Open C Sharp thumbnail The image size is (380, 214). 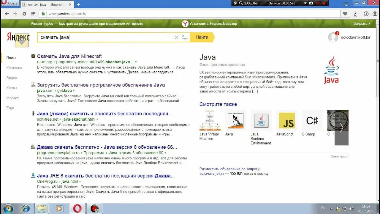(312, 120)
